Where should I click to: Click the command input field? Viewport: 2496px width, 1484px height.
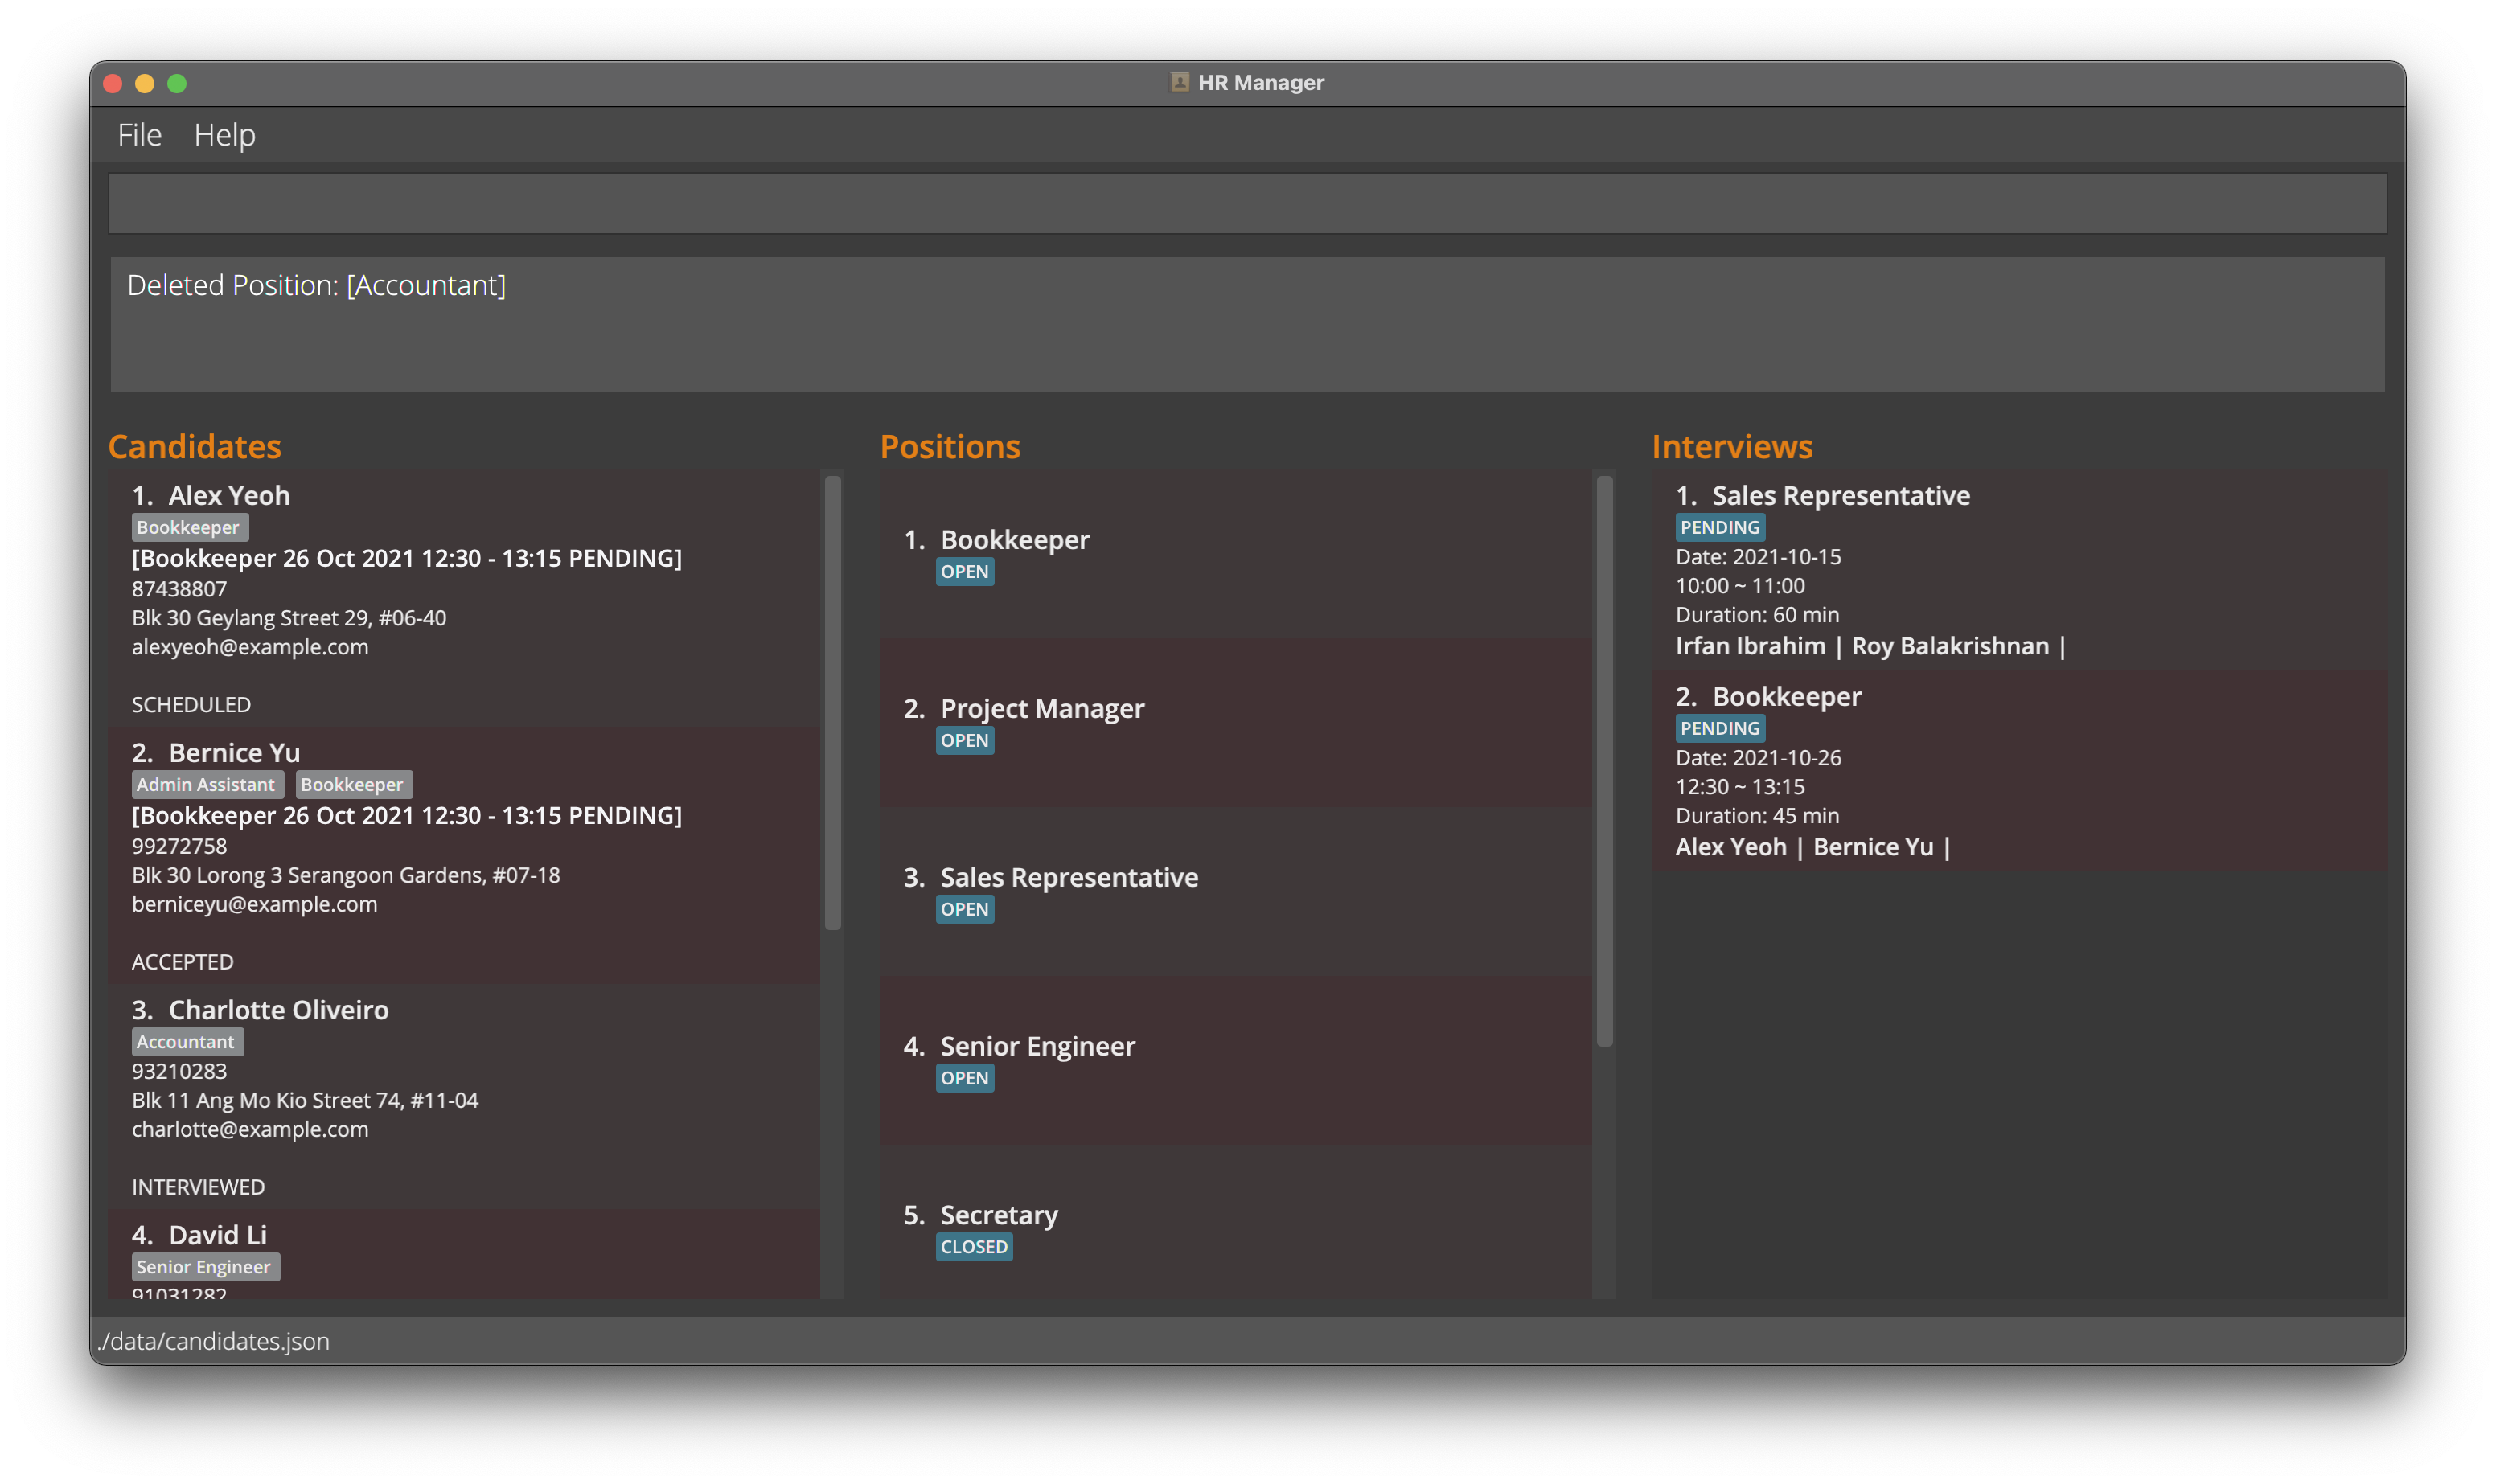click(x=1247, y=204)
